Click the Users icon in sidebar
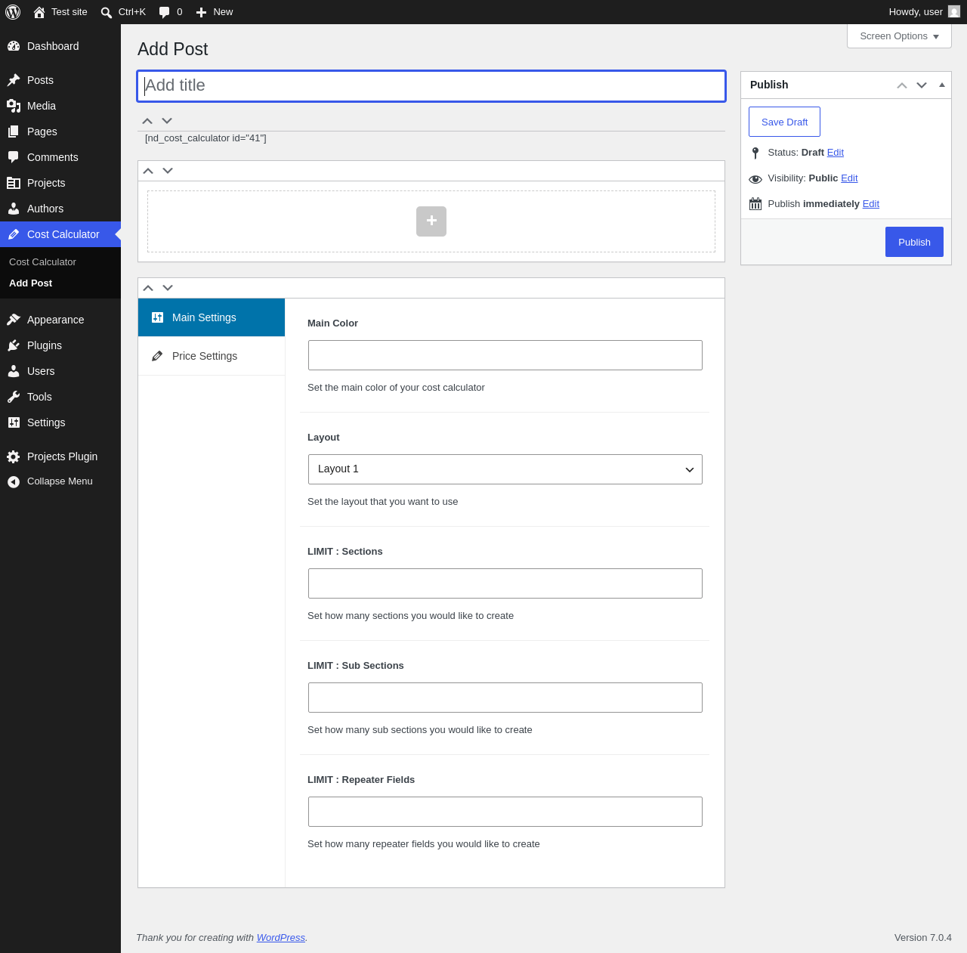Viewport: 967px width, 953px height. (14, 371)
